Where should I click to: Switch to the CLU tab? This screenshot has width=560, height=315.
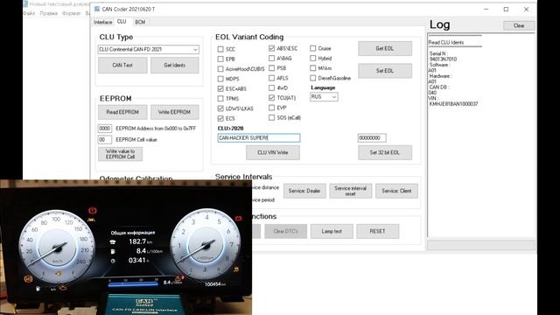pyautogui.click(x=122, y=21)
